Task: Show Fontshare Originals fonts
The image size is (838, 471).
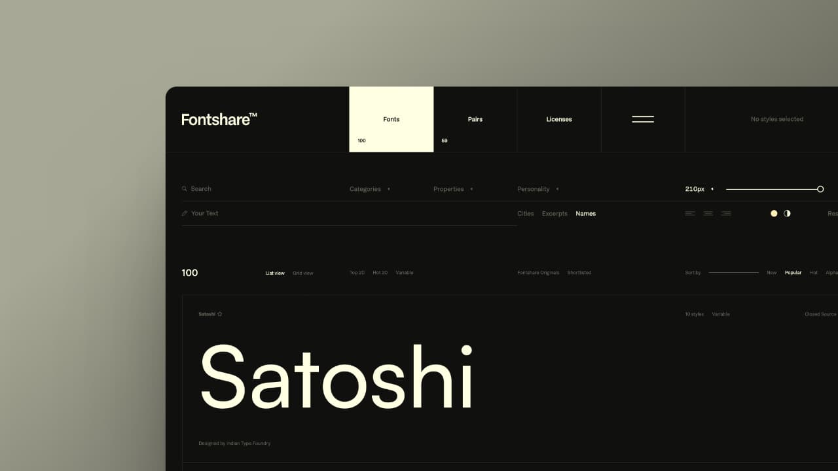Action: coord(538,273)
